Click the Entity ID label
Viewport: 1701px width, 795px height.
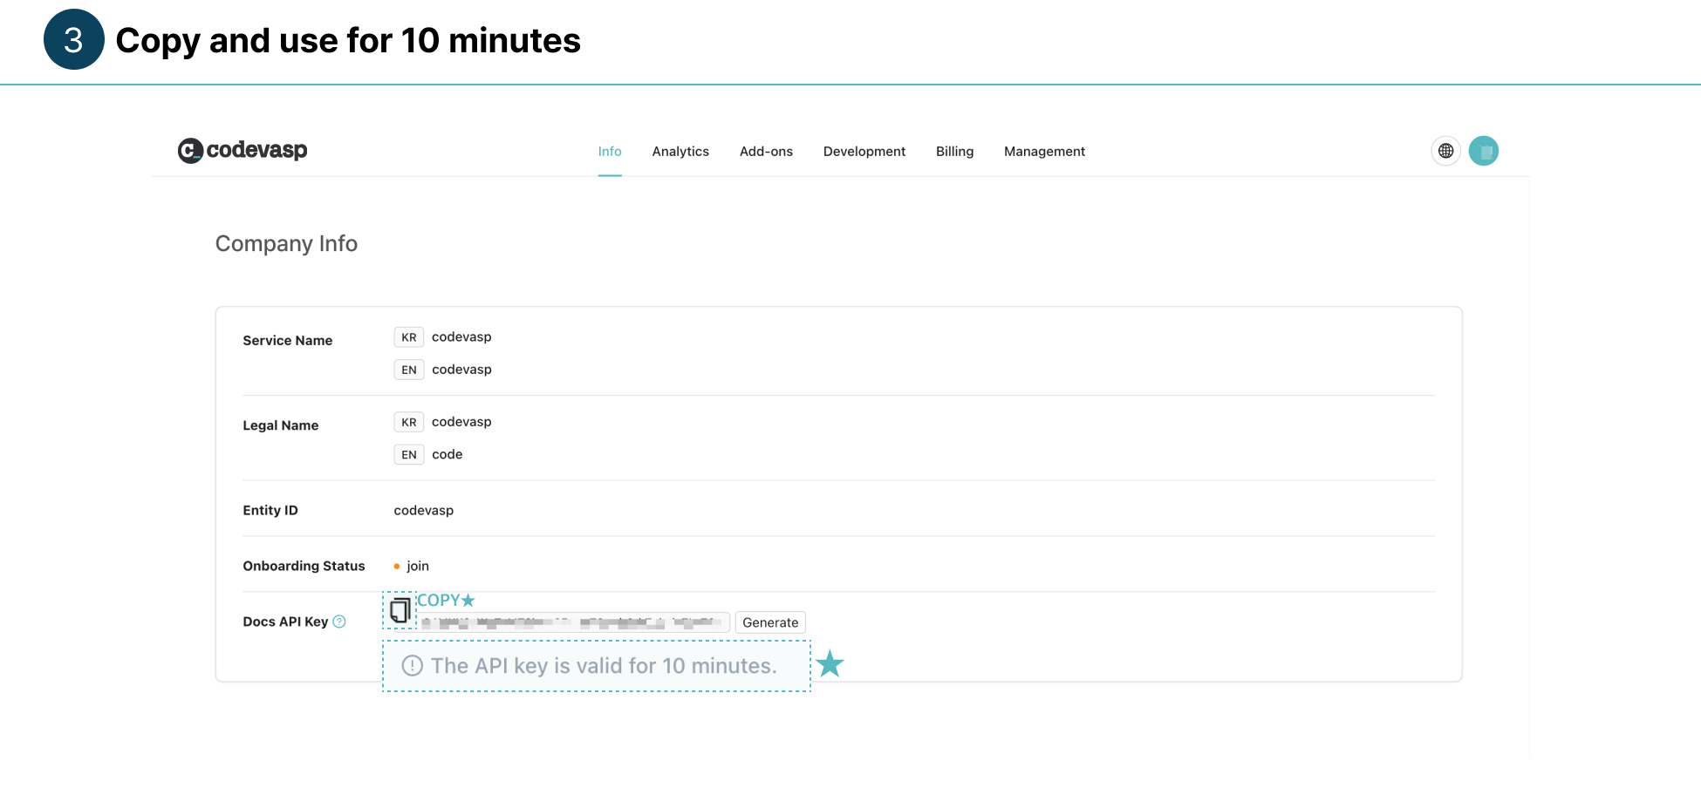click(x=270, y=511)
